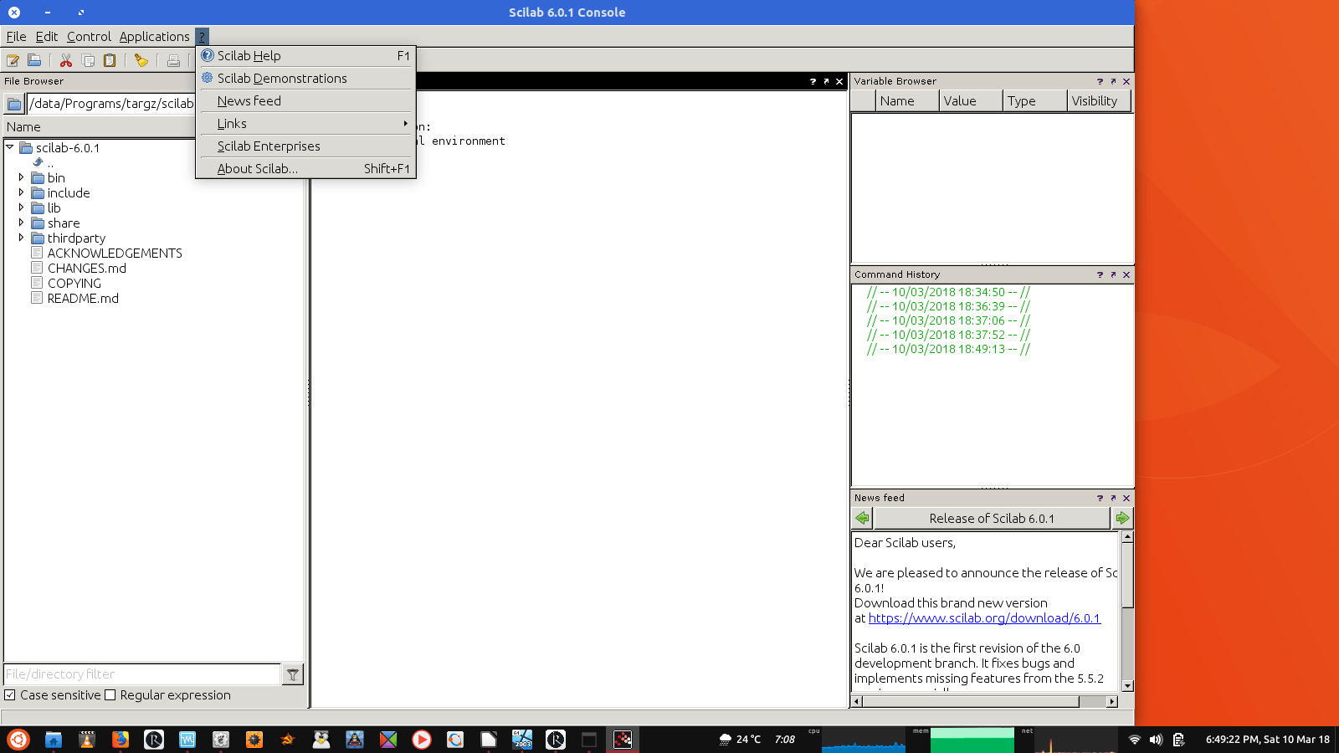1339x753 pixels.
Task: Open help for the Console panel
Action: 813,81
